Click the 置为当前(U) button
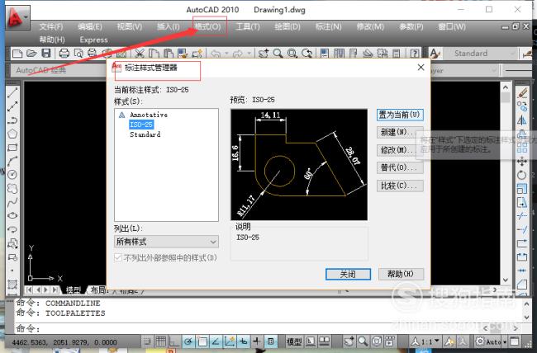Viewport: 537px width, 353px height. 400,115
